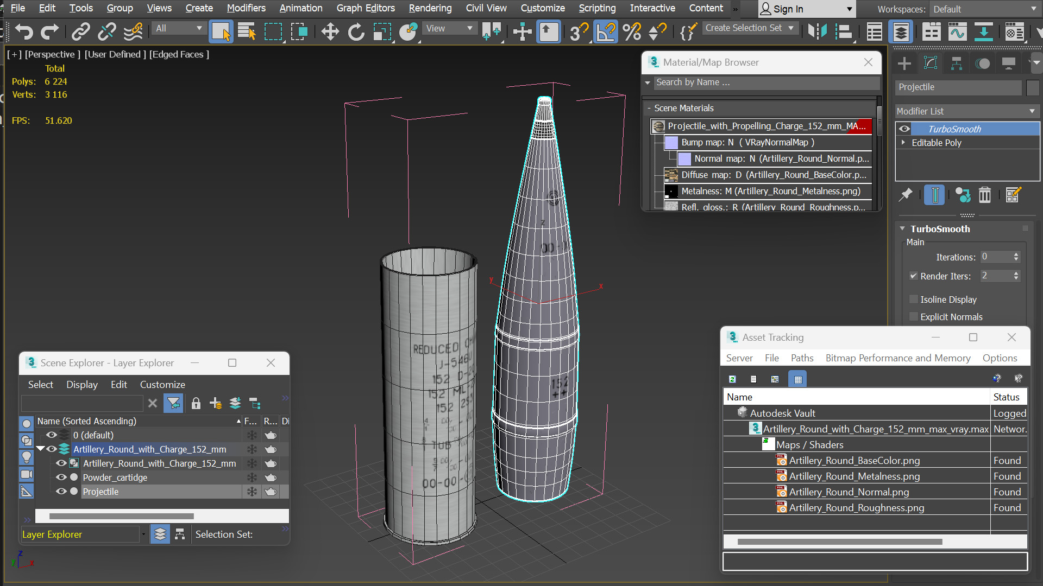Click the lock icon in Scene Explorer
1043x586 pixels.
click(196, 403)
